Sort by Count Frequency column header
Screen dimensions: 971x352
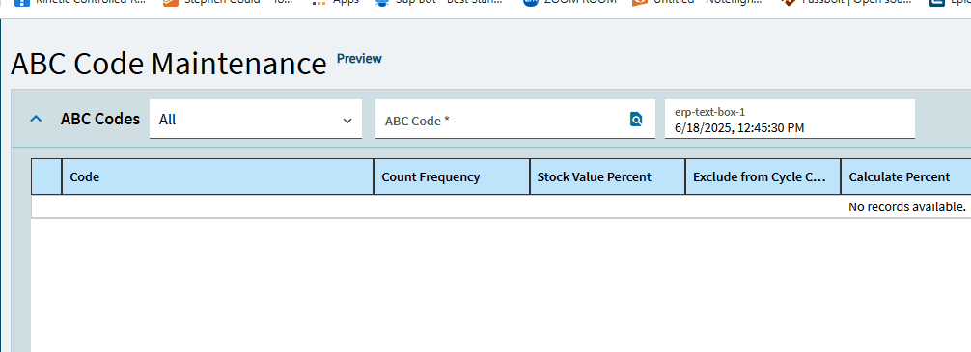(x=452, y=176)
